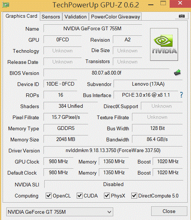Click the Close button
Screen dimensions: 191x220
[x=169, y=211]
